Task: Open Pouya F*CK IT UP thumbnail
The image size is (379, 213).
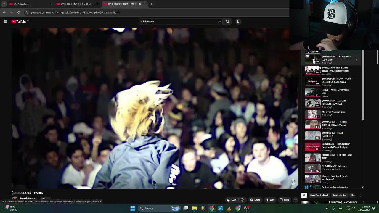Action: click(313, 93)
